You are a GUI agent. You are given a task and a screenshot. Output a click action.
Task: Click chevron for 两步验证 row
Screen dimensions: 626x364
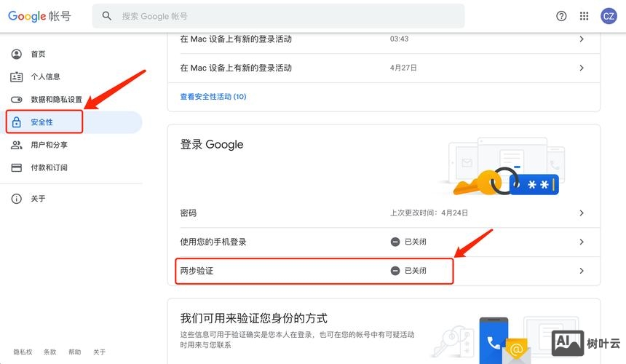pos(582,271)
